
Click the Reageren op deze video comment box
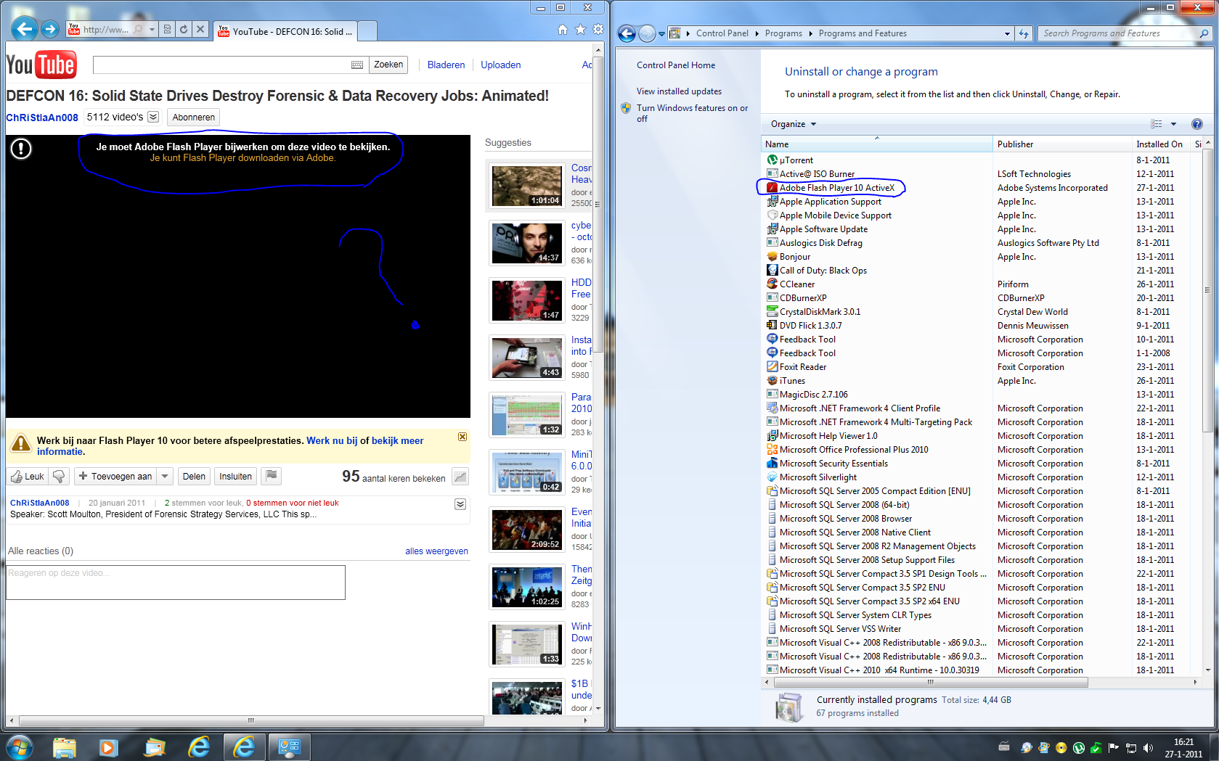coord(176,583)
